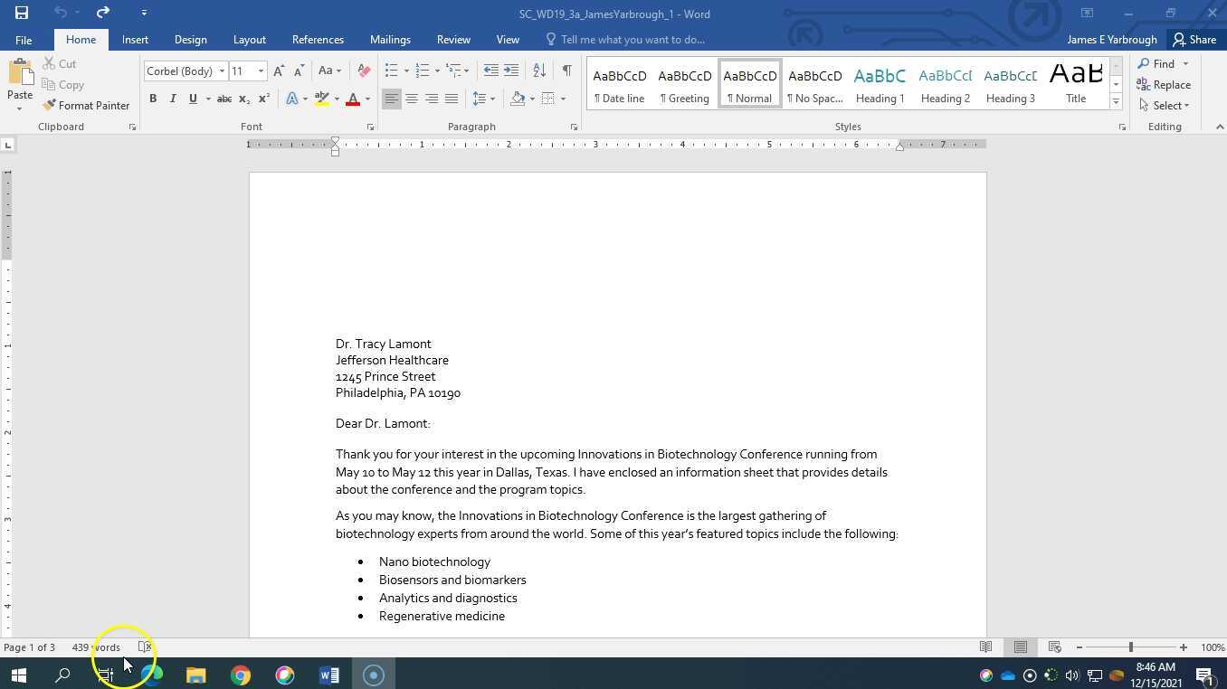The height and width of the screenshot is (689, 1227).
Task: Click the Subscript icon
Action: click(x=243, y=99)
